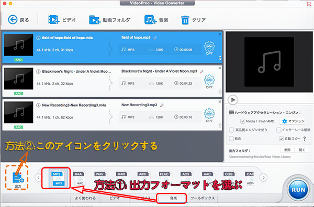Select OGG output format
314x207 pixels.
coord(230,178)
